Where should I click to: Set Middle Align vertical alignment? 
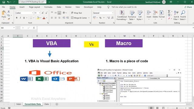pyautogui.click(x=55, y=13)
